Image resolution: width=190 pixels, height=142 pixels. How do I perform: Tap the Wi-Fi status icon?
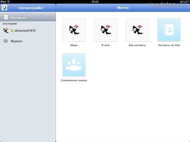[x=8, y=2]
